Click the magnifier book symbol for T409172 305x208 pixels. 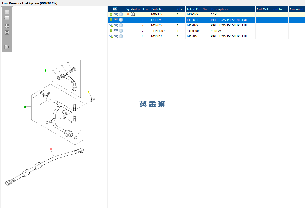[x=133, y=14]
